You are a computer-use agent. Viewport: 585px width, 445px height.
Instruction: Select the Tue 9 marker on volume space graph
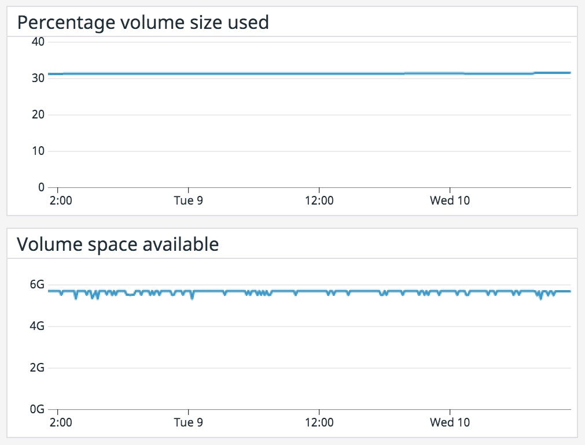(189, 422)
